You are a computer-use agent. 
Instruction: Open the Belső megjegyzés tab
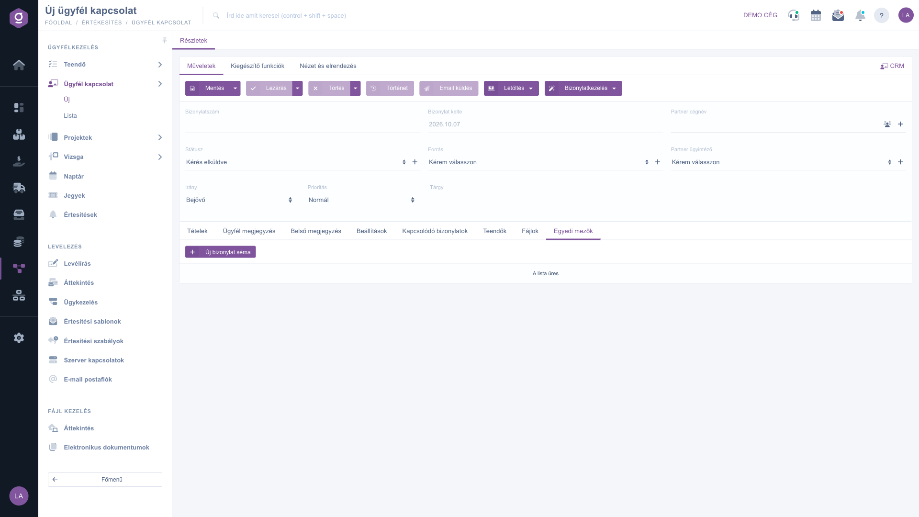point(316,231)
